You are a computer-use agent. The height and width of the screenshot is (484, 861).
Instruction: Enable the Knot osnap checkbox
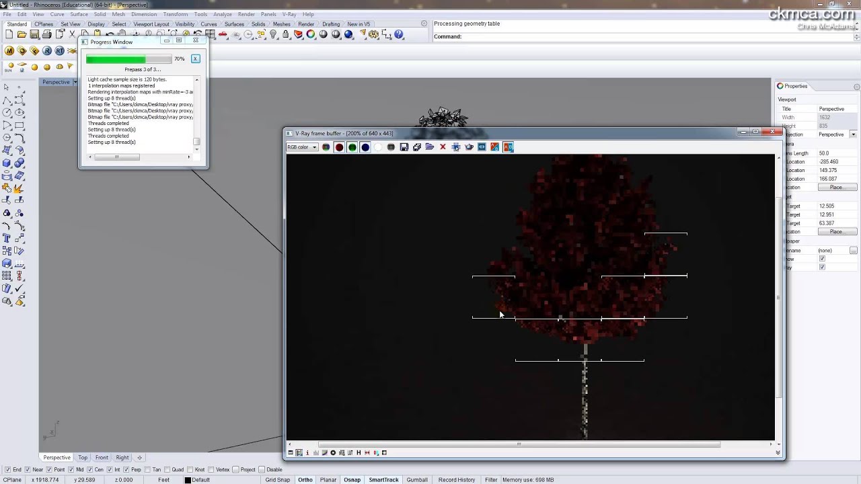pyautogui.click(x=190, y=470)
